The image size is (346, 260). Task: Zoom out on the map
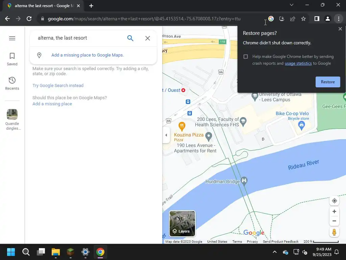point(334,221)
